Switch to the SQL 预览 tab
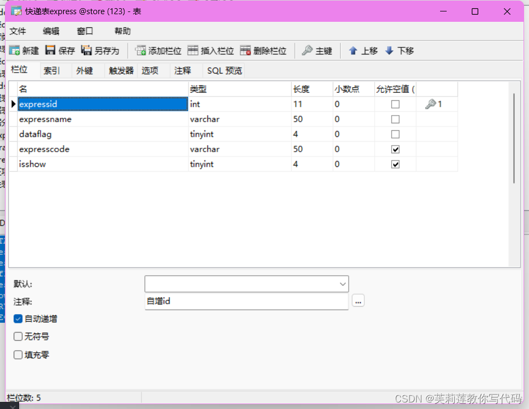529x409 pixels. (x=224, y=70)
